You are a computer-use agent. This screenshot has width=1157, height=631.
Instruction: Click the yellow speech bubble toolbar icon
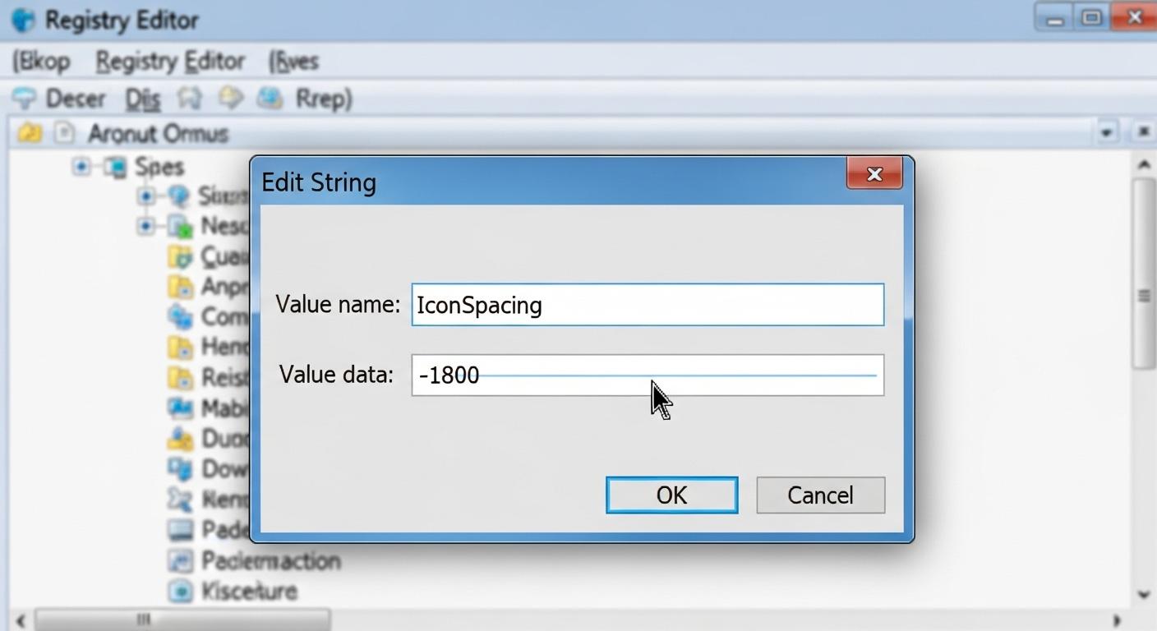[x=230, y=99]
